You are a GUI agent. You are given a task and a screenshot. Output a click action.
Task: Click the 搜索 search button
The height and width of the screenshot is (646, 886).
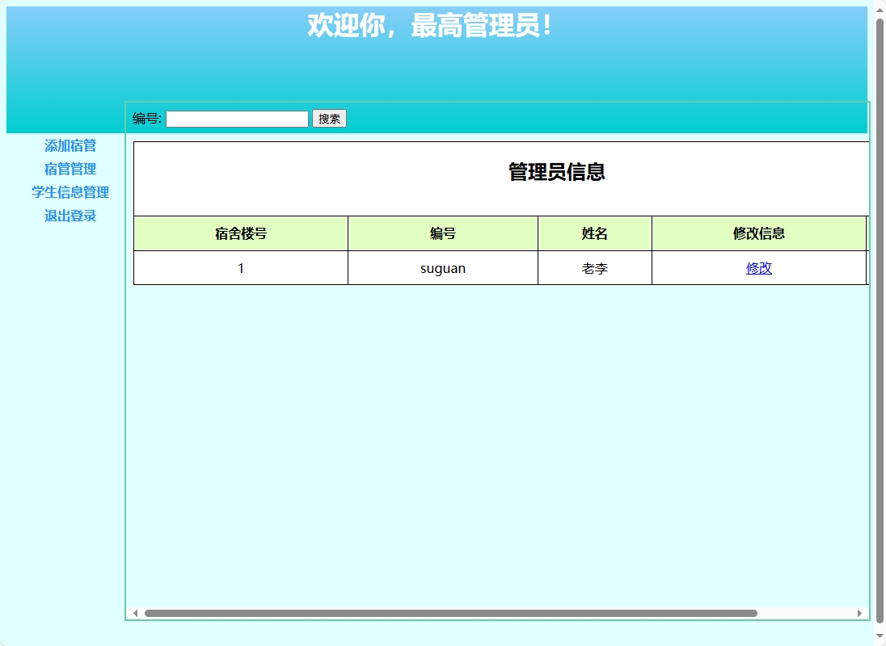[329, 118]
